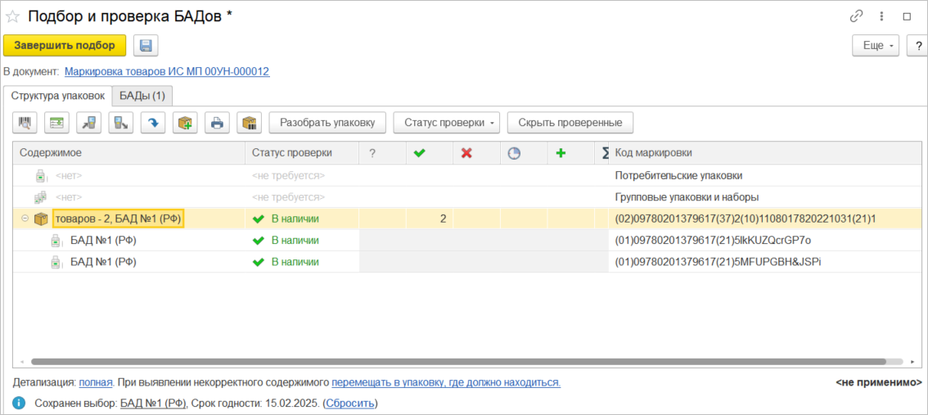Click the add package icon
The image size is (928, 415).
click(x=185, y=123)
